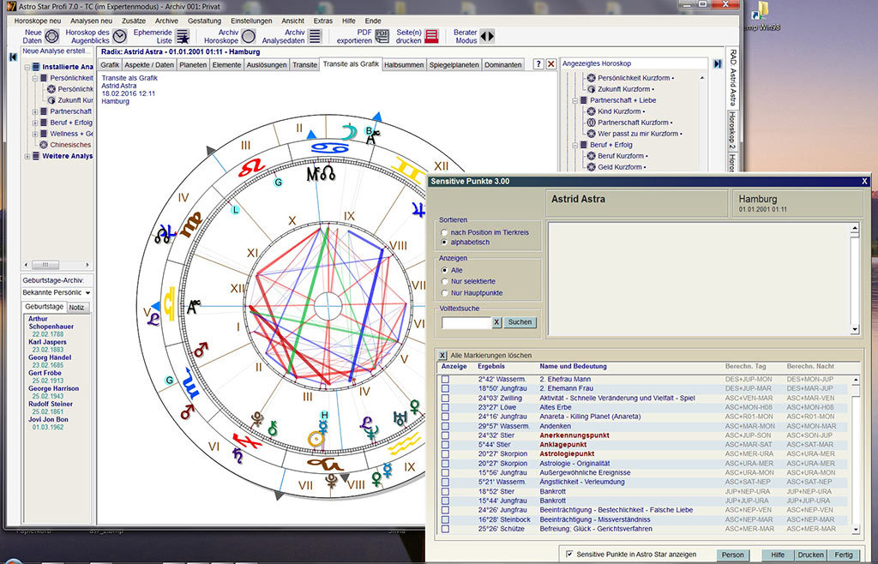Image resolution: width=878 pixels, height=564 pixels.
Task: Select the Alle display radio button
Action: point(445,270)
